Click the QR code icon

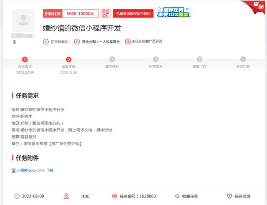(x=106, y=14)
